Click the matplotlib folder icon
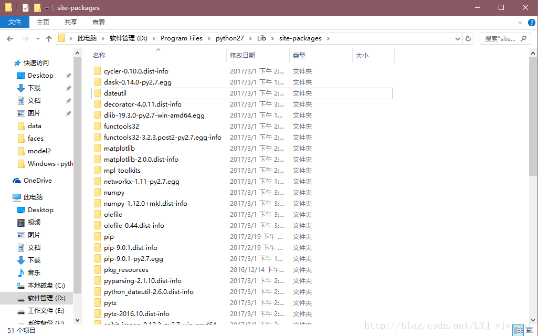538x336 pixels. point(98,148)
